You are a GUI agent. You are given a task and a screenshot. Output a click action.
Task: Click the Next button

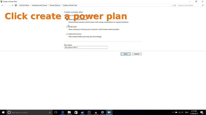[x=126, y=54]
